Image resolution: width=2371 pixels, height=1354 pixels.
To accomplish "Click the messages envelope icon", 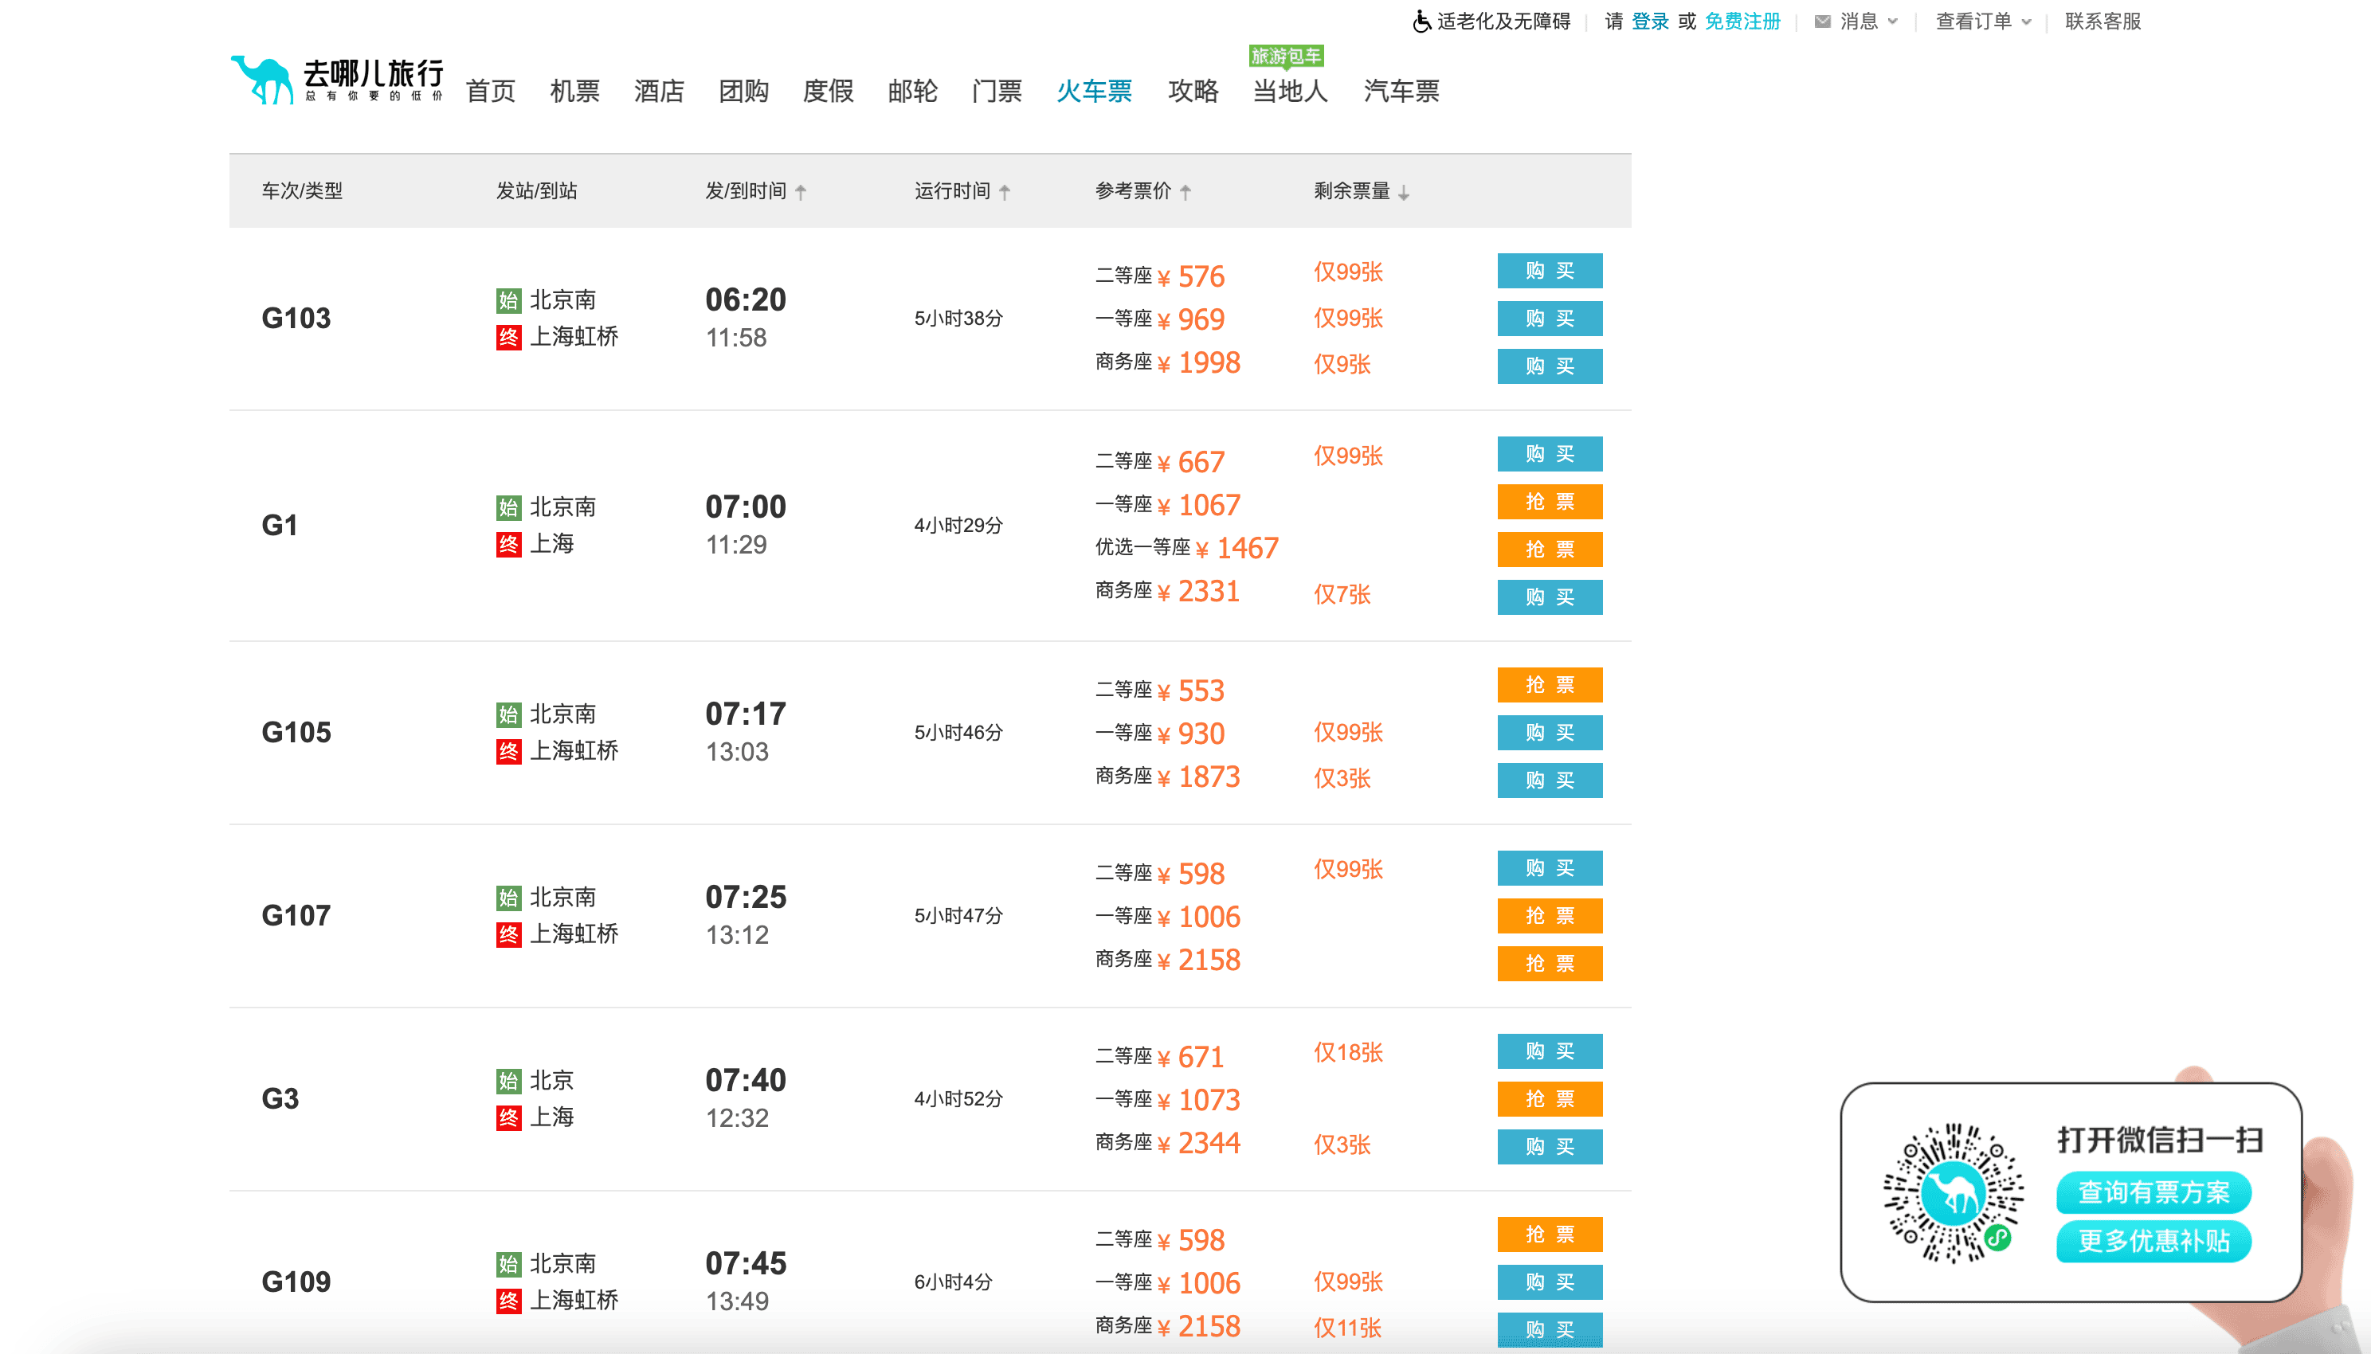I will (x=1822, y=22).
